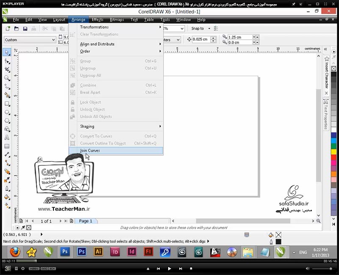Collapse the docker panel double-arrow
This screenshot has height=275, width=339.
click(x=325, y=49)
